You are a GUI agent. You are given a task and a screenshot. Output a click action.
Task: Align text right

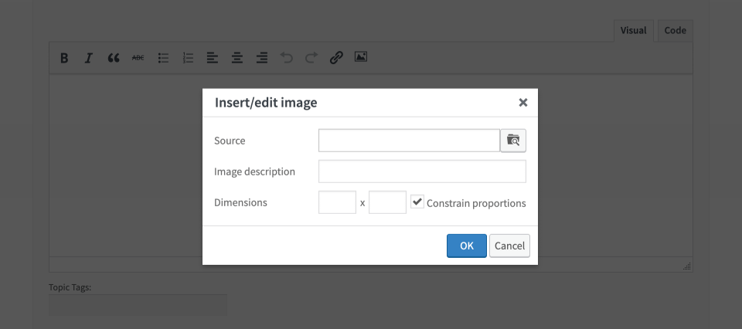pos(262,58)
